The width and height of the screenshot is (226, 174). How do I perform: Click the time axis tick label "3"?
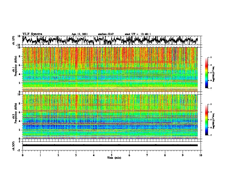(x=76, y=155)
